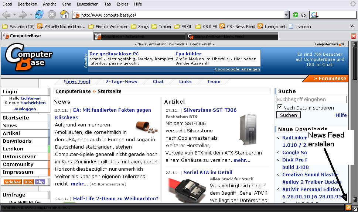This screenshot has height=212, width=358.
Task: Switch to ComputerBase - News Feed tab
Action: click(232, 37)
